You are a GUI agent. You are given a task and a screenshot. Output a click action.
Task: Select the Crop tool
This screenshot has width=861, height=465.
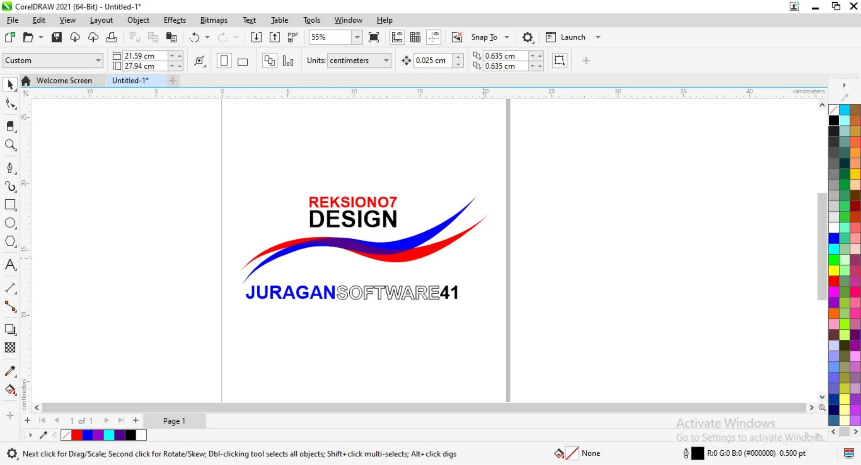pyautogui.click(x=10, y=126)
